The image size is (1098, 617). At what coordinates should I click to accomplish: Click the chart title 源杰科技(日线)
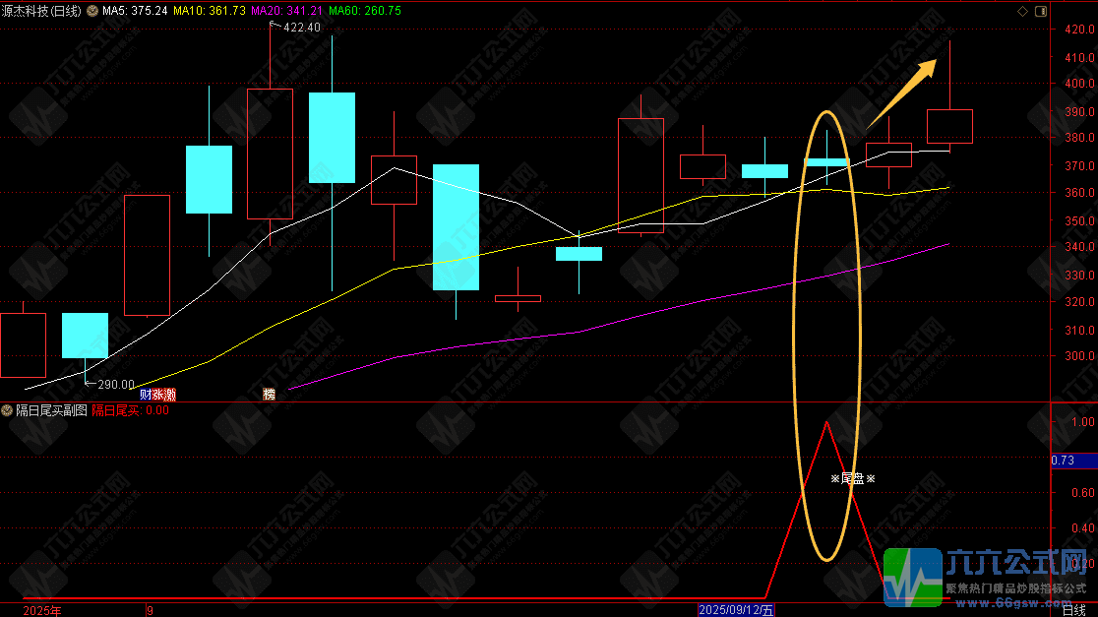[x=41, y=11]
